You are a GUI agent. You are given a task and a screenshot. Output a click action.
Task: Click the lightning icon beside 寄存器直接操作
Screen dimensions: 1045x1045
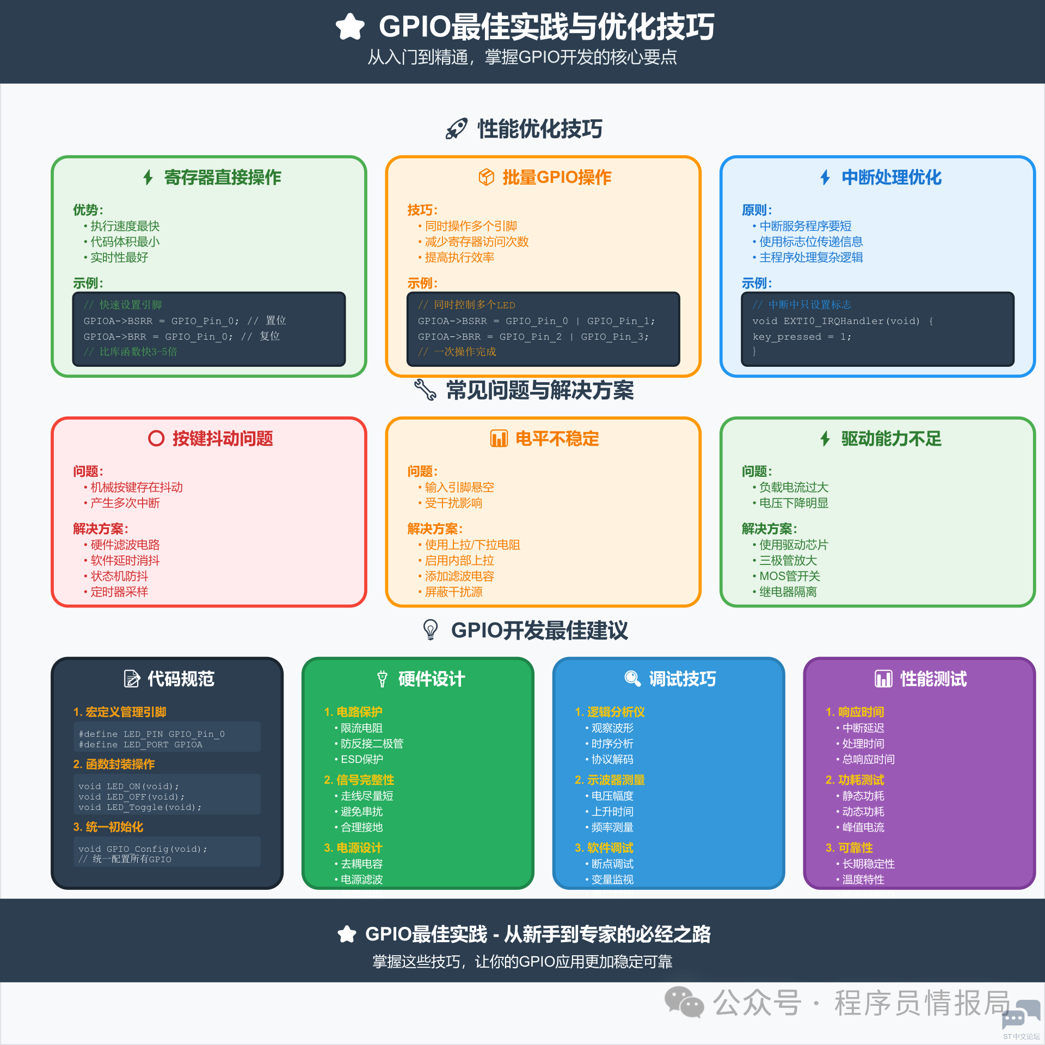tap(148, 177)
